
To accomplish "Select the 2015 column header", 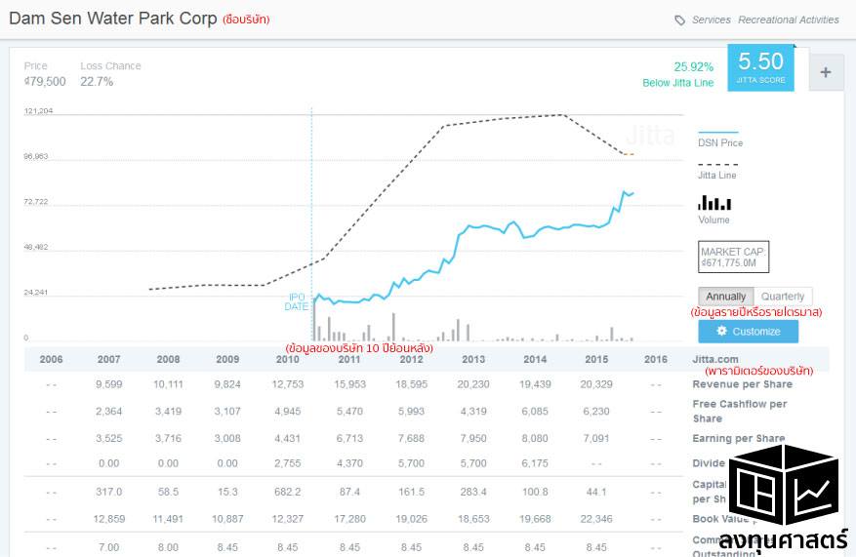I will 596,359.
